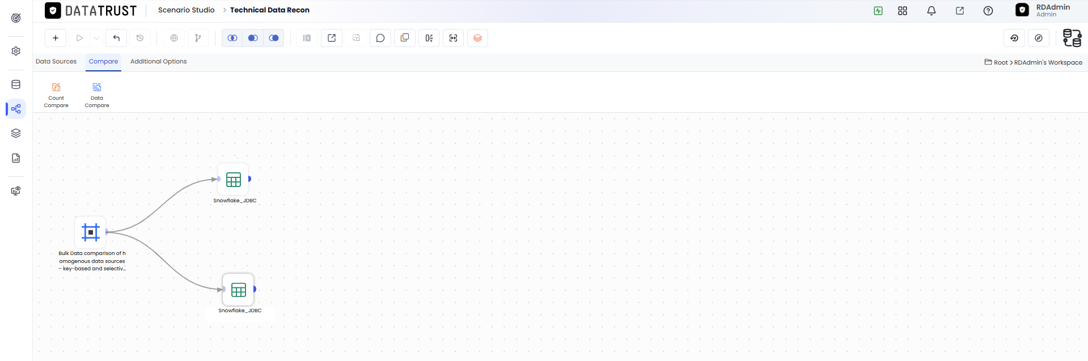Open the RDAdmin user profile
Image resolution: width=1088 pixels, height=361 pixels.
(1043, 10)
